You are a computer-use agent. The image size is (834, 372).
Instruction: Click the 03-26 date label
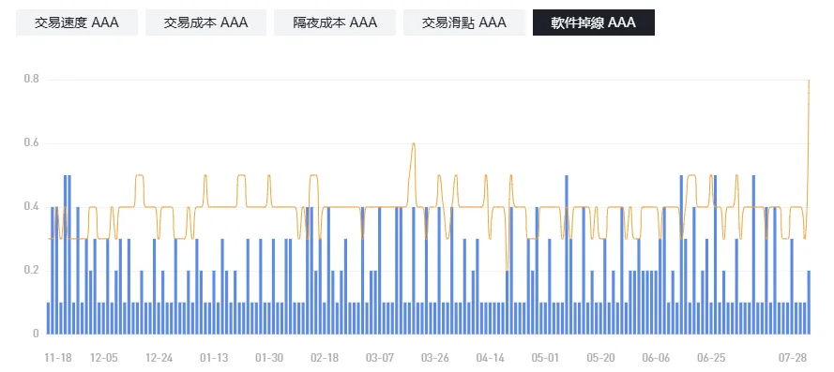(x=435, y=357)
